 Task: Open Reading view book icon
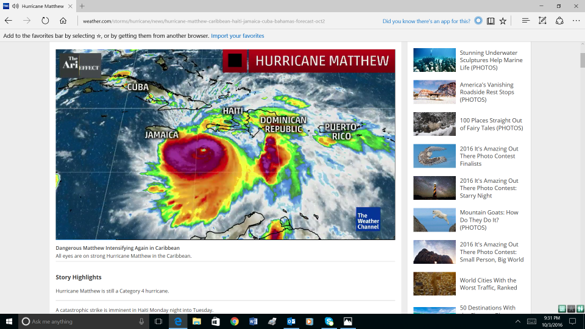pos(491,21)
